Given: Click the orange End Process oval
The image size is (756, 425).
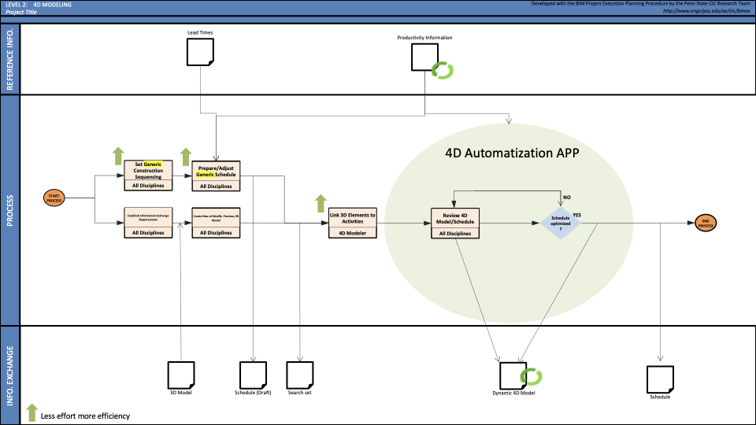Looking at the screenshot, I should click(x=706, y=223).
